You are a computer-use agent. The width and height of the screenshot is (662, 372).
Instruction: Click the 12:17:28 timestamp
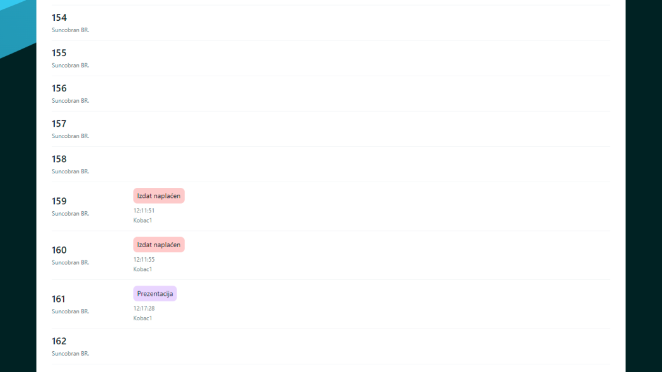(x=144, y=308)
